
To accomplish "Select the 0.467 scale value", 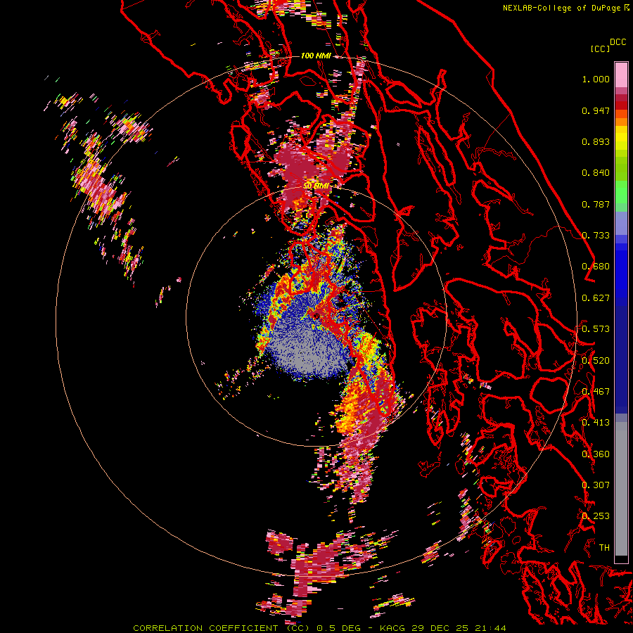I will 596,392.
